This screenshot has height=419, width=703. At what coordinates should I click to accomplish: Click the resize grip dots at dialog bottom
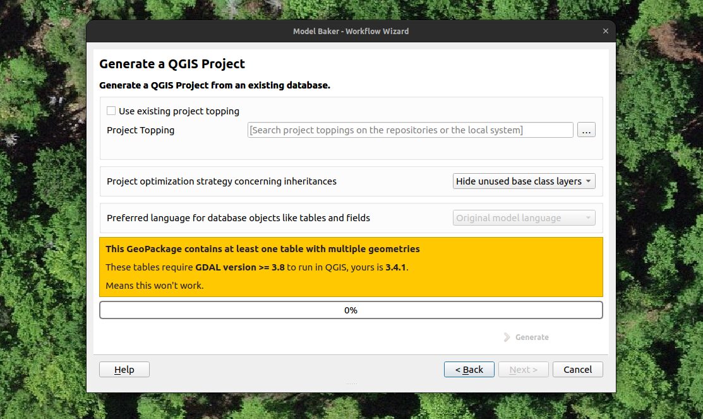pyautogui.click(x=351, y=384)
